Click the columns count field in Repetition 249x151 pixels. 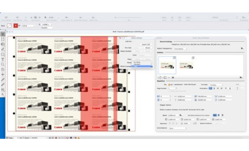pyautogui.click(x=166, y=96)
